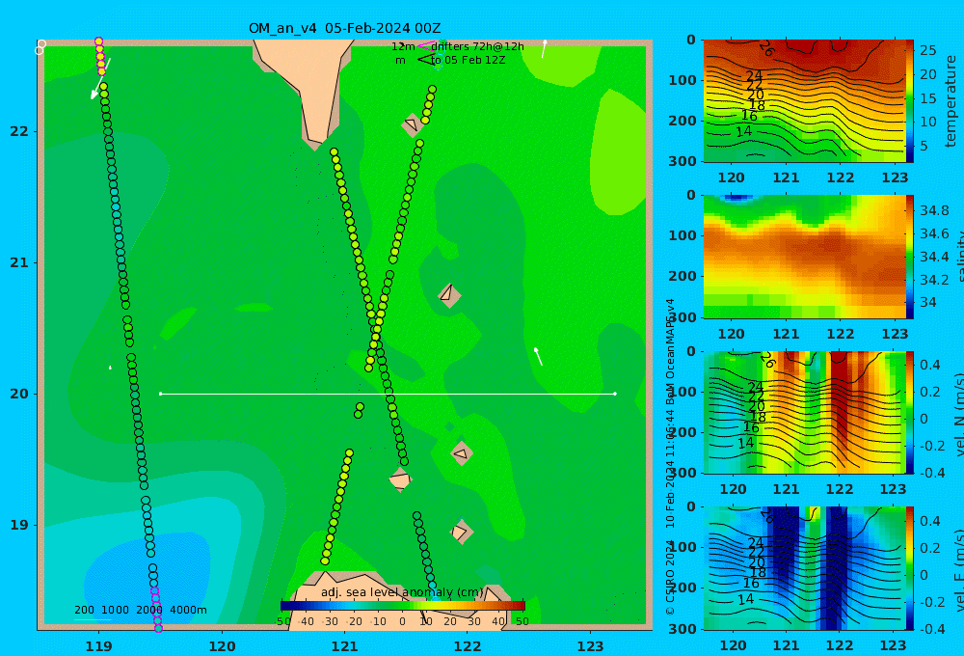The width and height of the screenshot is (964, 656).
Task: Click longitude tick label 120 on main map
Action: coord(222,646)
